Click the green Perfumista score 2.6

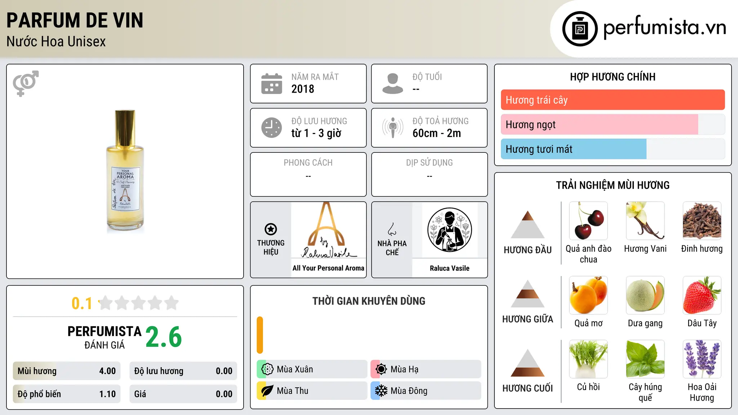pos(164,337)
